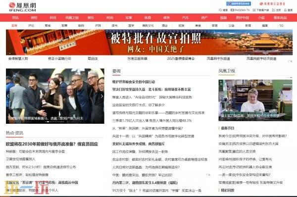
Task: Open the 凤凰网中东频道 link
Action: [218, 58]
